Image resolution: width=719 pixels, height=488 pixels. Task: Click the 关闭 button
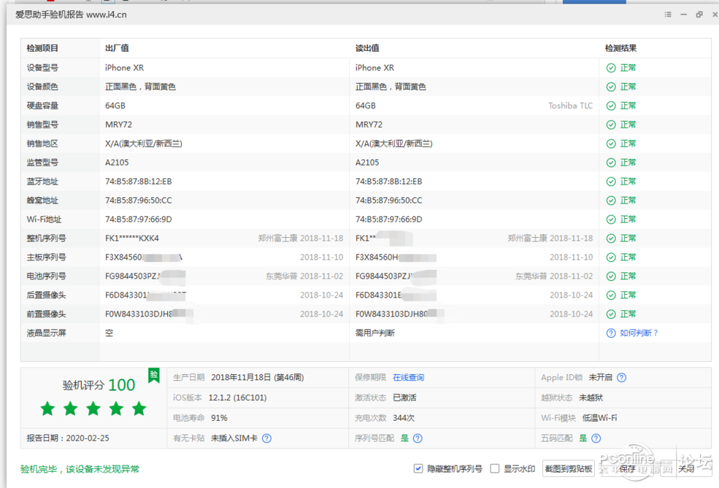click(x=686, y=469)
